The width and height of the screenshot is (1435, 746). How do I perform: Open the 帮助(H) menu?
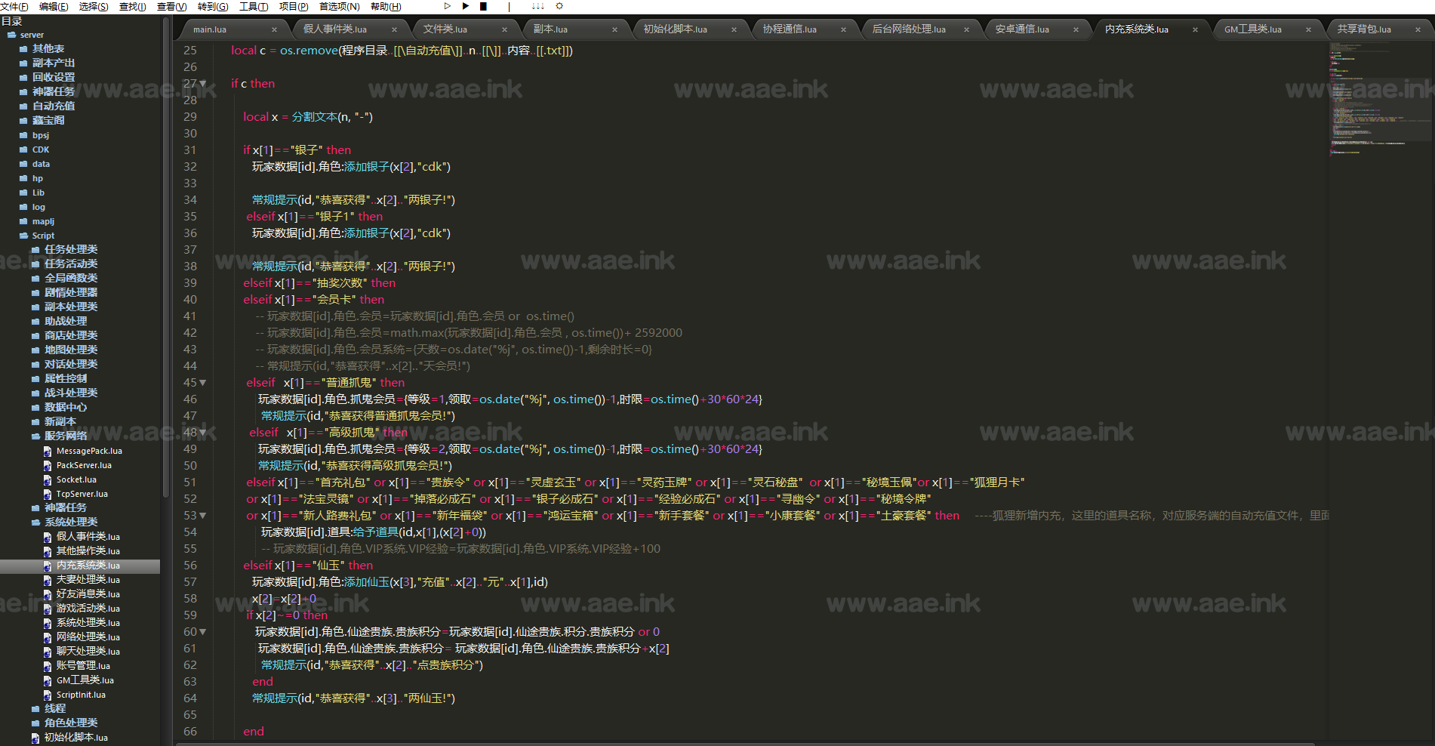pos(386,7)
